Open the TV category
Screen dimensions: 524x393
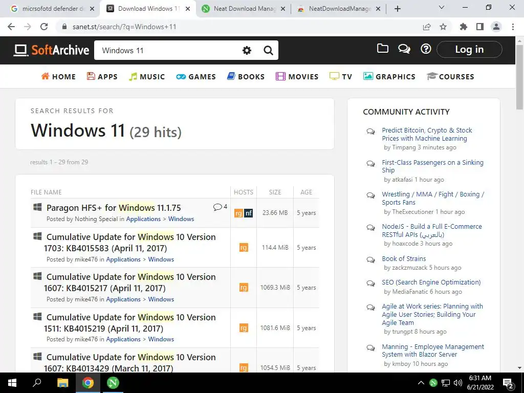point(341,77)
